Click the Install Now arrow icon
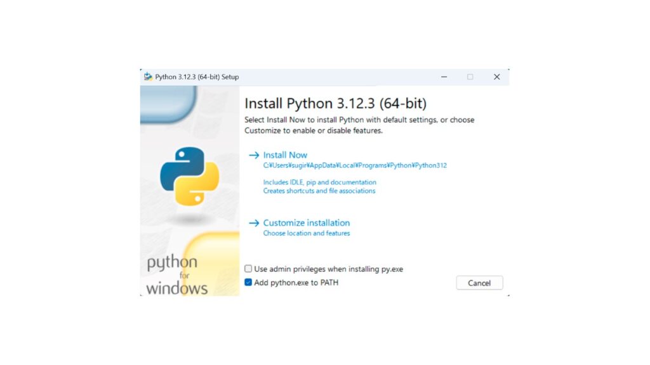Image resolution: width=650 pixels, height=365 pixels. (x=254, y=155)
